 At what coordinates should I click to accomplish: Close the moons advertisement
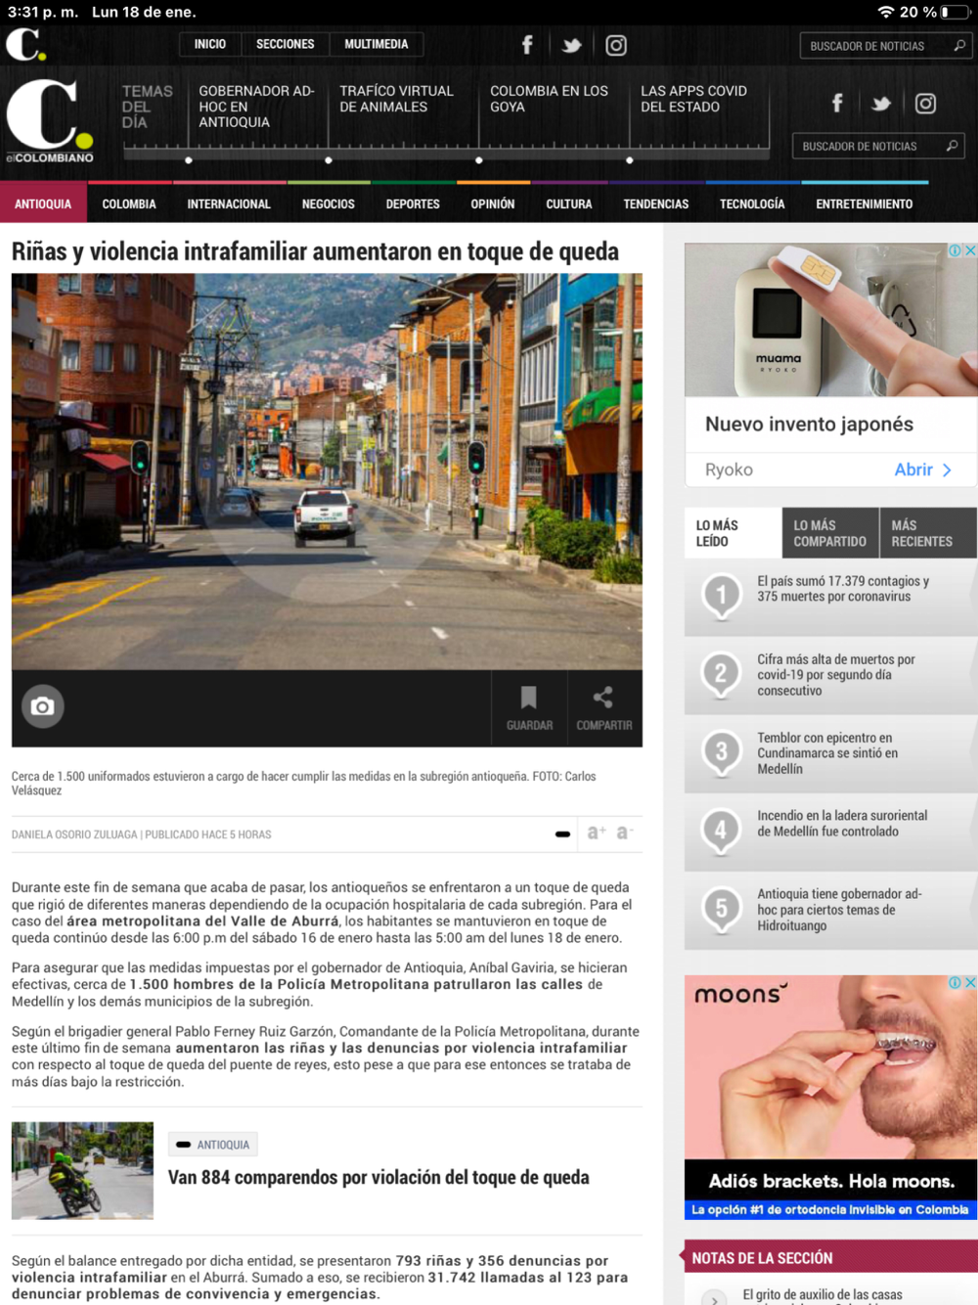click(970, 982)
